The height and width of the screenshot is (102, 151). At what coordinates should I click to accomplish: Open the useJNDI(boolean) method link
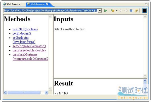click(x=25, y=29)
